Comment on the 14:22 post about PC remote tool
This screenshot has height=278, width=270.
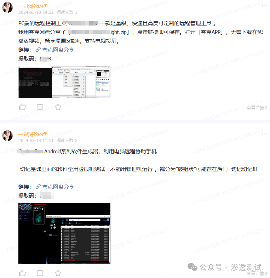tap(40, 107)
